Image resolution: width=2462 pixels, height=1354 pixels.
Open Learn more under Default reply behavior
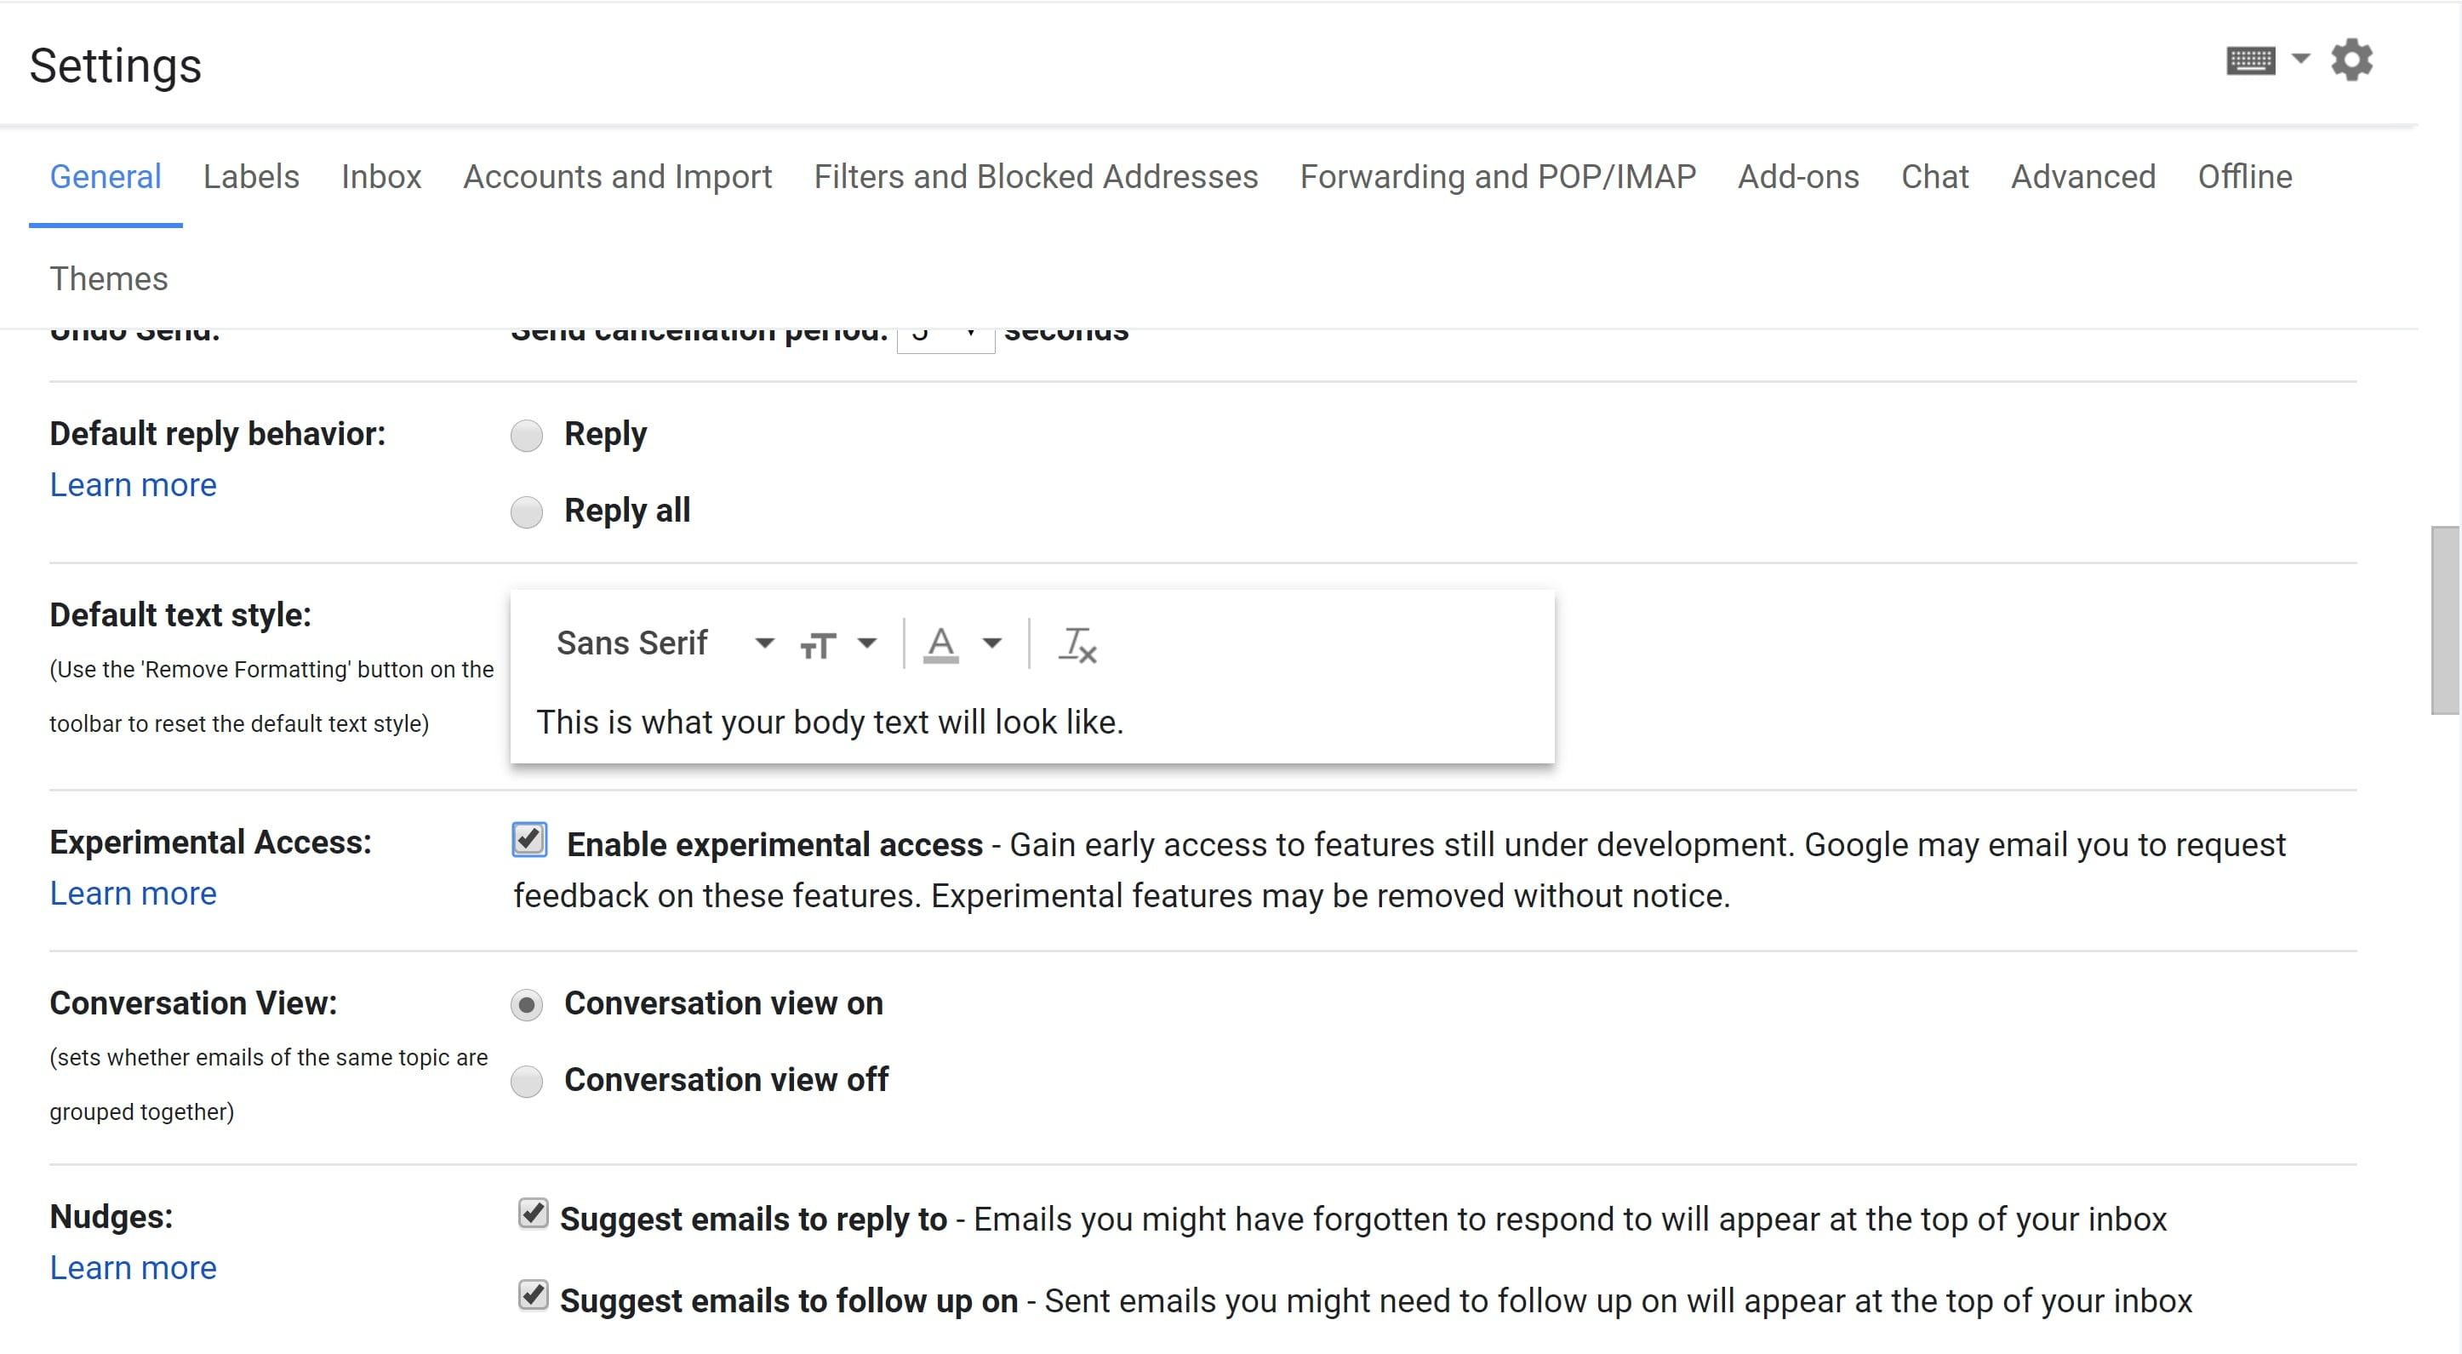(x=133, y=485)
